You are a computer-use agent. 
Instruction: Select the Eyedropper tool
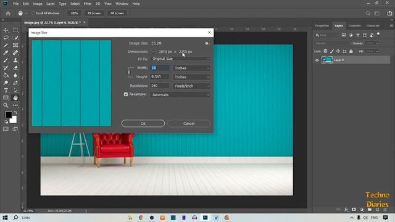6,52
